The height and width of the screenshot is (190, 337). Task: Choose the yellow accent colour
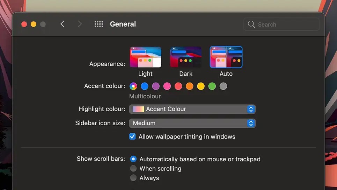(201, 86)
